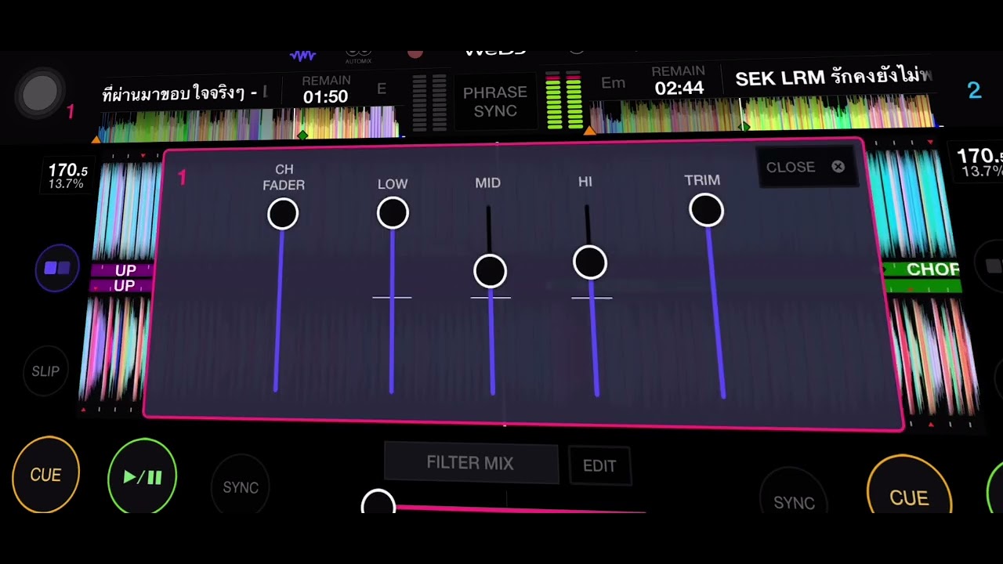Toggle the SLIP mode button
Image resolution: width=1003 pixels, height=564 pixels.
(x=45, y=371)
